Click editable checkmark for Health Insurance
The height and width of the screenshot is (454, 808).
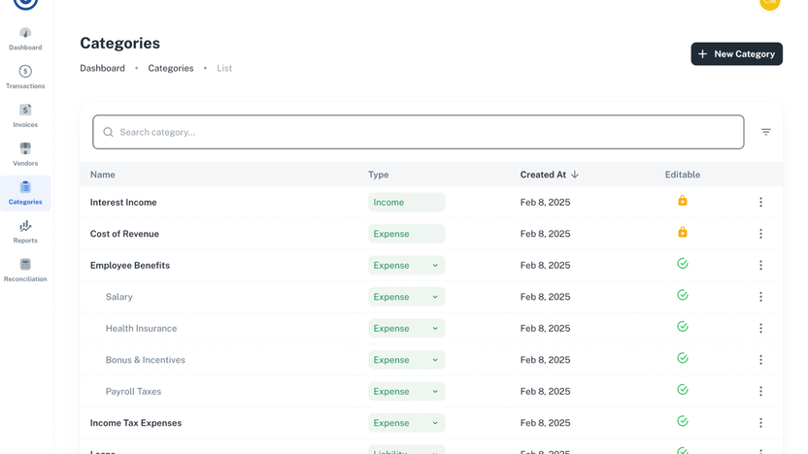683,327
